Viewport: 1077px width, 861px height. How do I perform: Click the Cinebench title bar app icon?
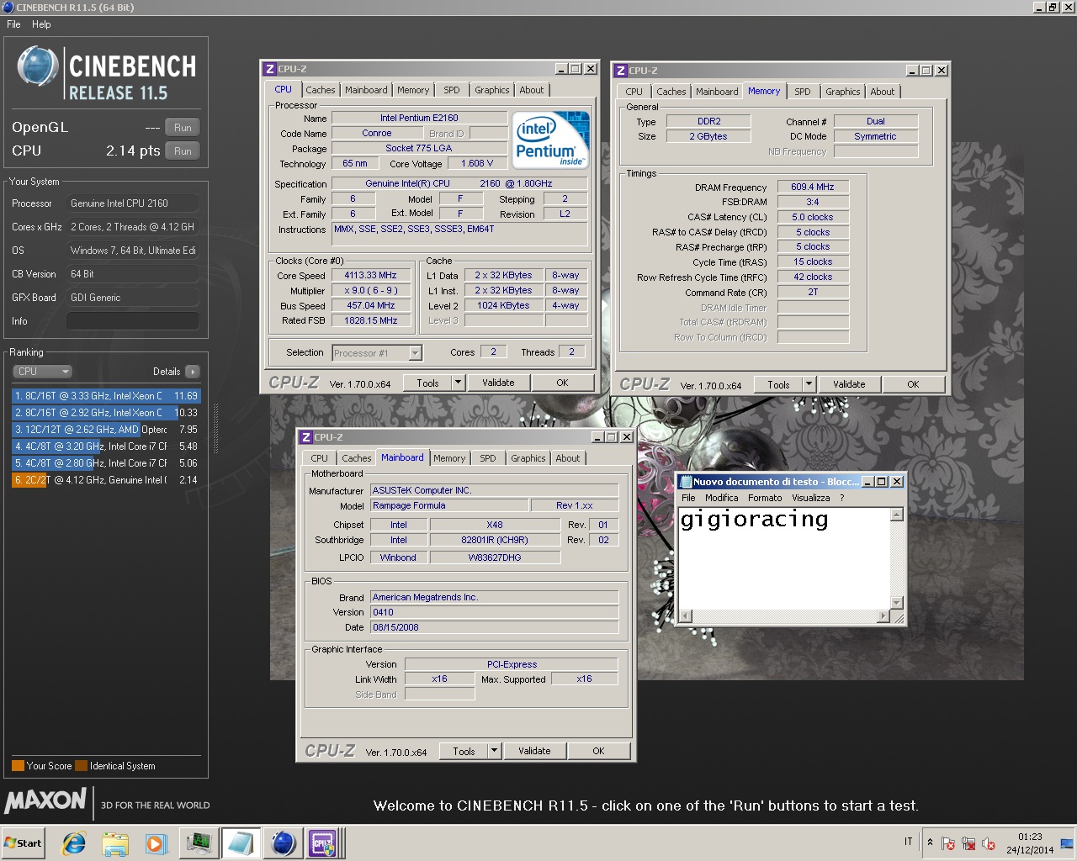(x=8, y=7)
